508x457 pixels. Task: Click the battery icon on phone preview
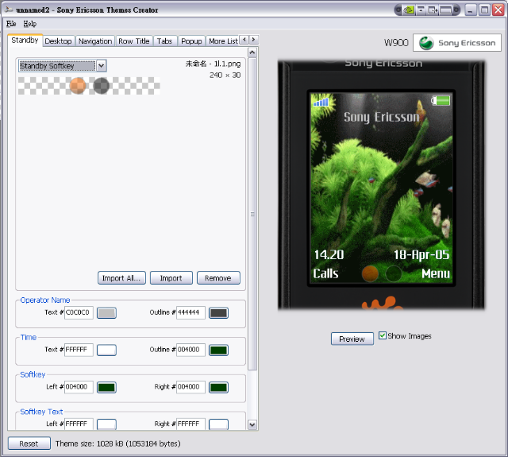pos(441,101)
